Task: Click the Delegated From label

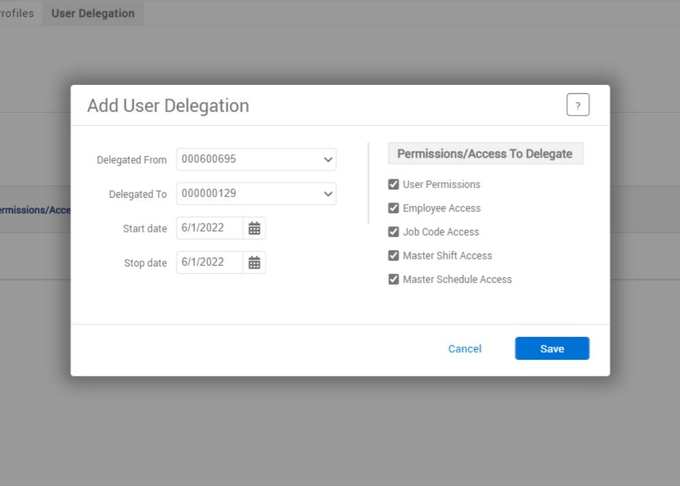Action: coord(131,160)
